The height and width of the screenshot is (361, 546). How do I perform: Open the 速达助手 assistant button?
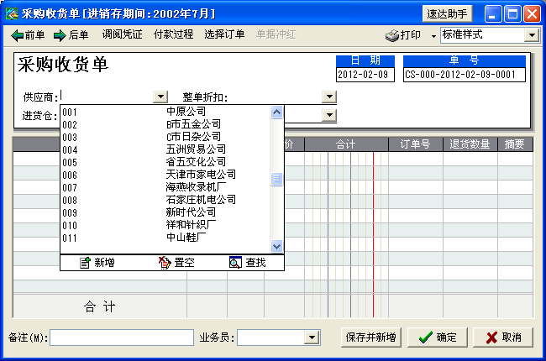tap(447, 14)
